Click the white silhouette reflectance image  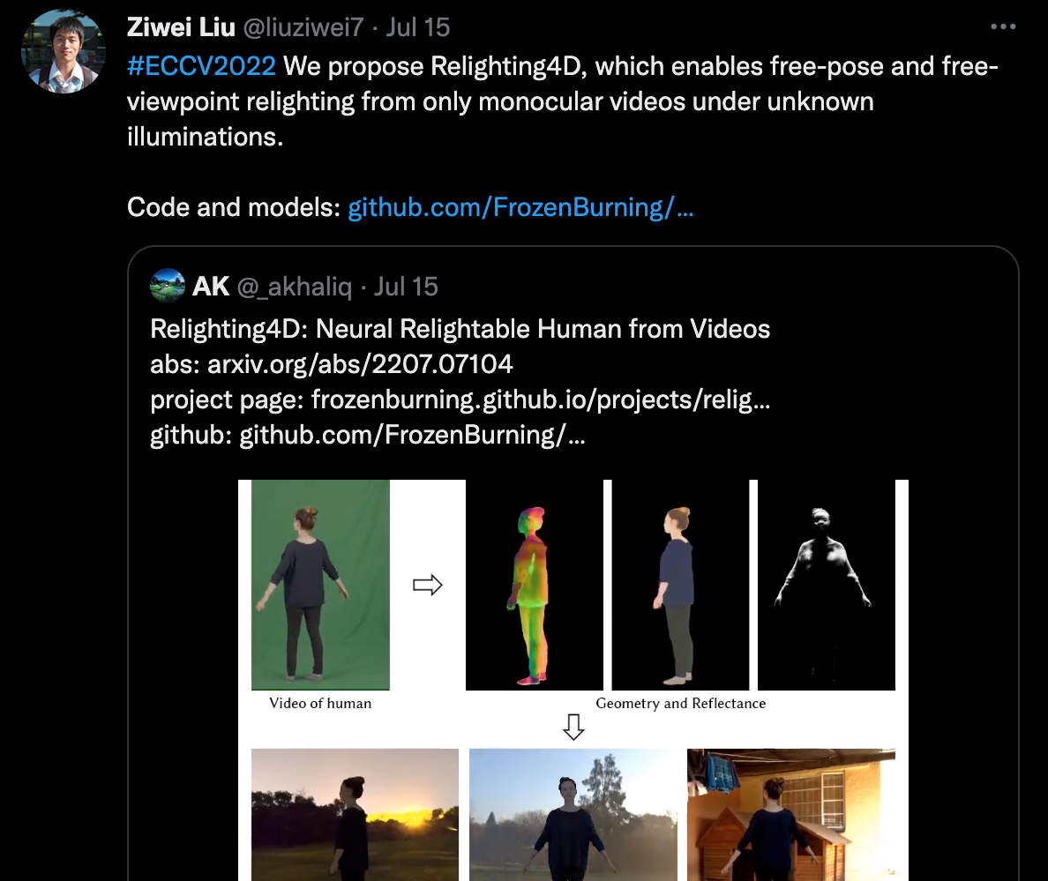(826, 585)
